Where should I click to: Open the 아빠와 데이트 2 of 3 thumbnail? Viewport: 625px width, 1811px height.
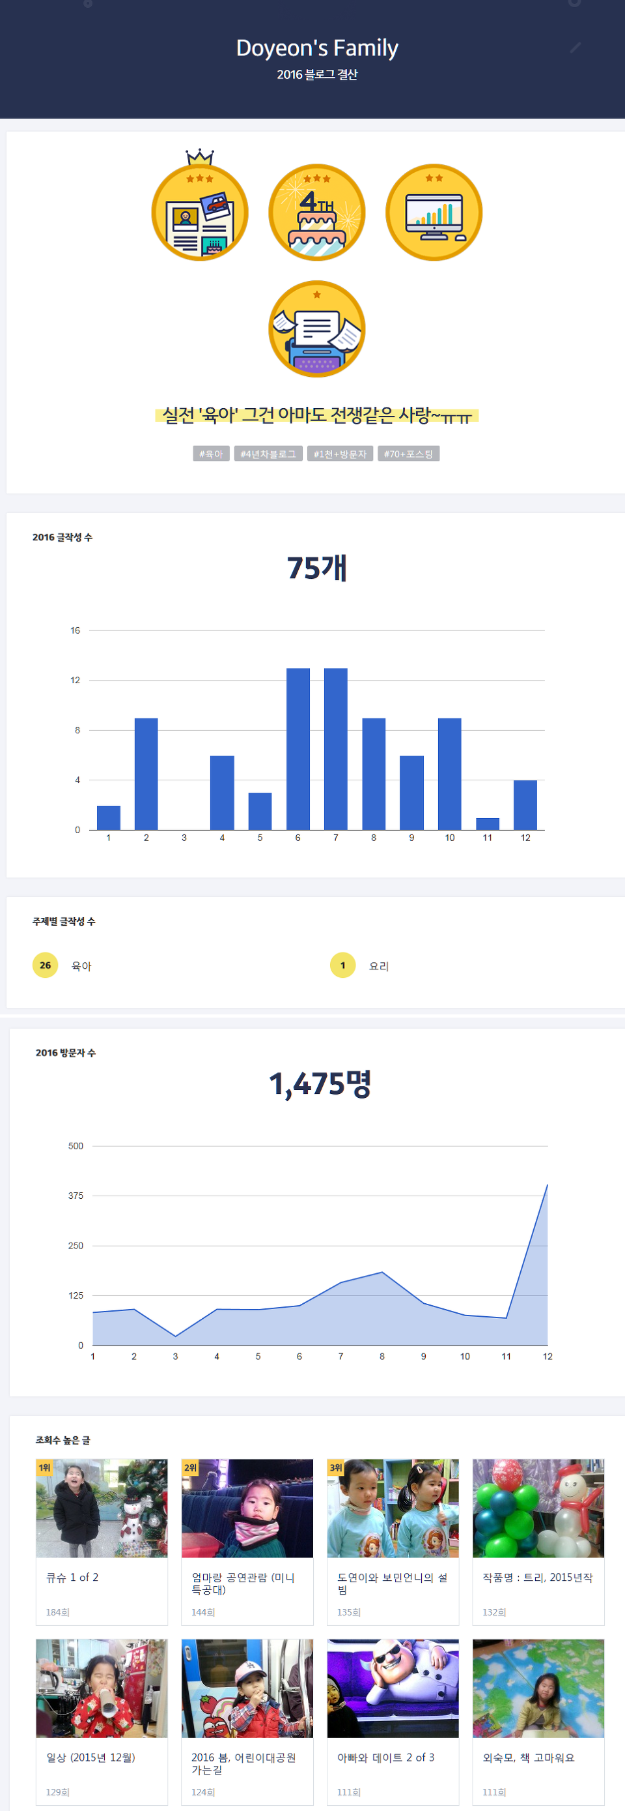393,1688
